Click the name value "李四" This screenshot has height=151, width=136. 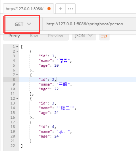click(x=63, y=131)
